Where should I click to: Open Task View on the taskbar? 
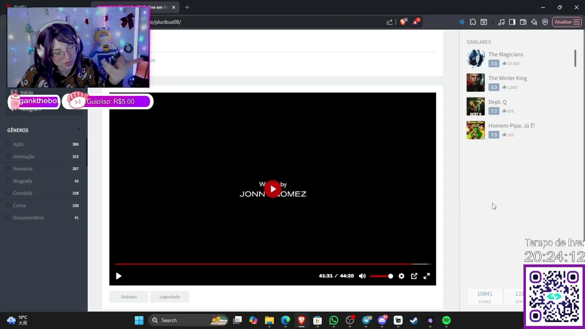[238, 320]
